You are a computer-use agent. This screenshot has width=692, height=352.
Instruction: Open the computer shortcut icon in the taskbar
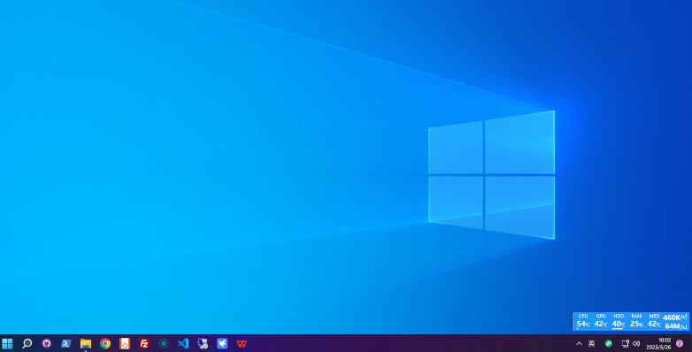pyautogui.click(x=203, y=343)
